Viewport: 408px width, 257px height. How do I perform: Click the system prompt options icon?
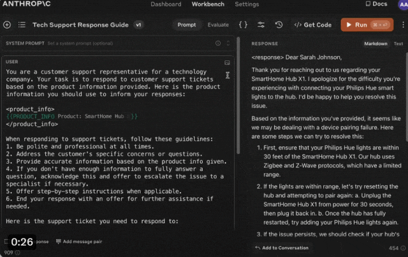coord(228,43)
